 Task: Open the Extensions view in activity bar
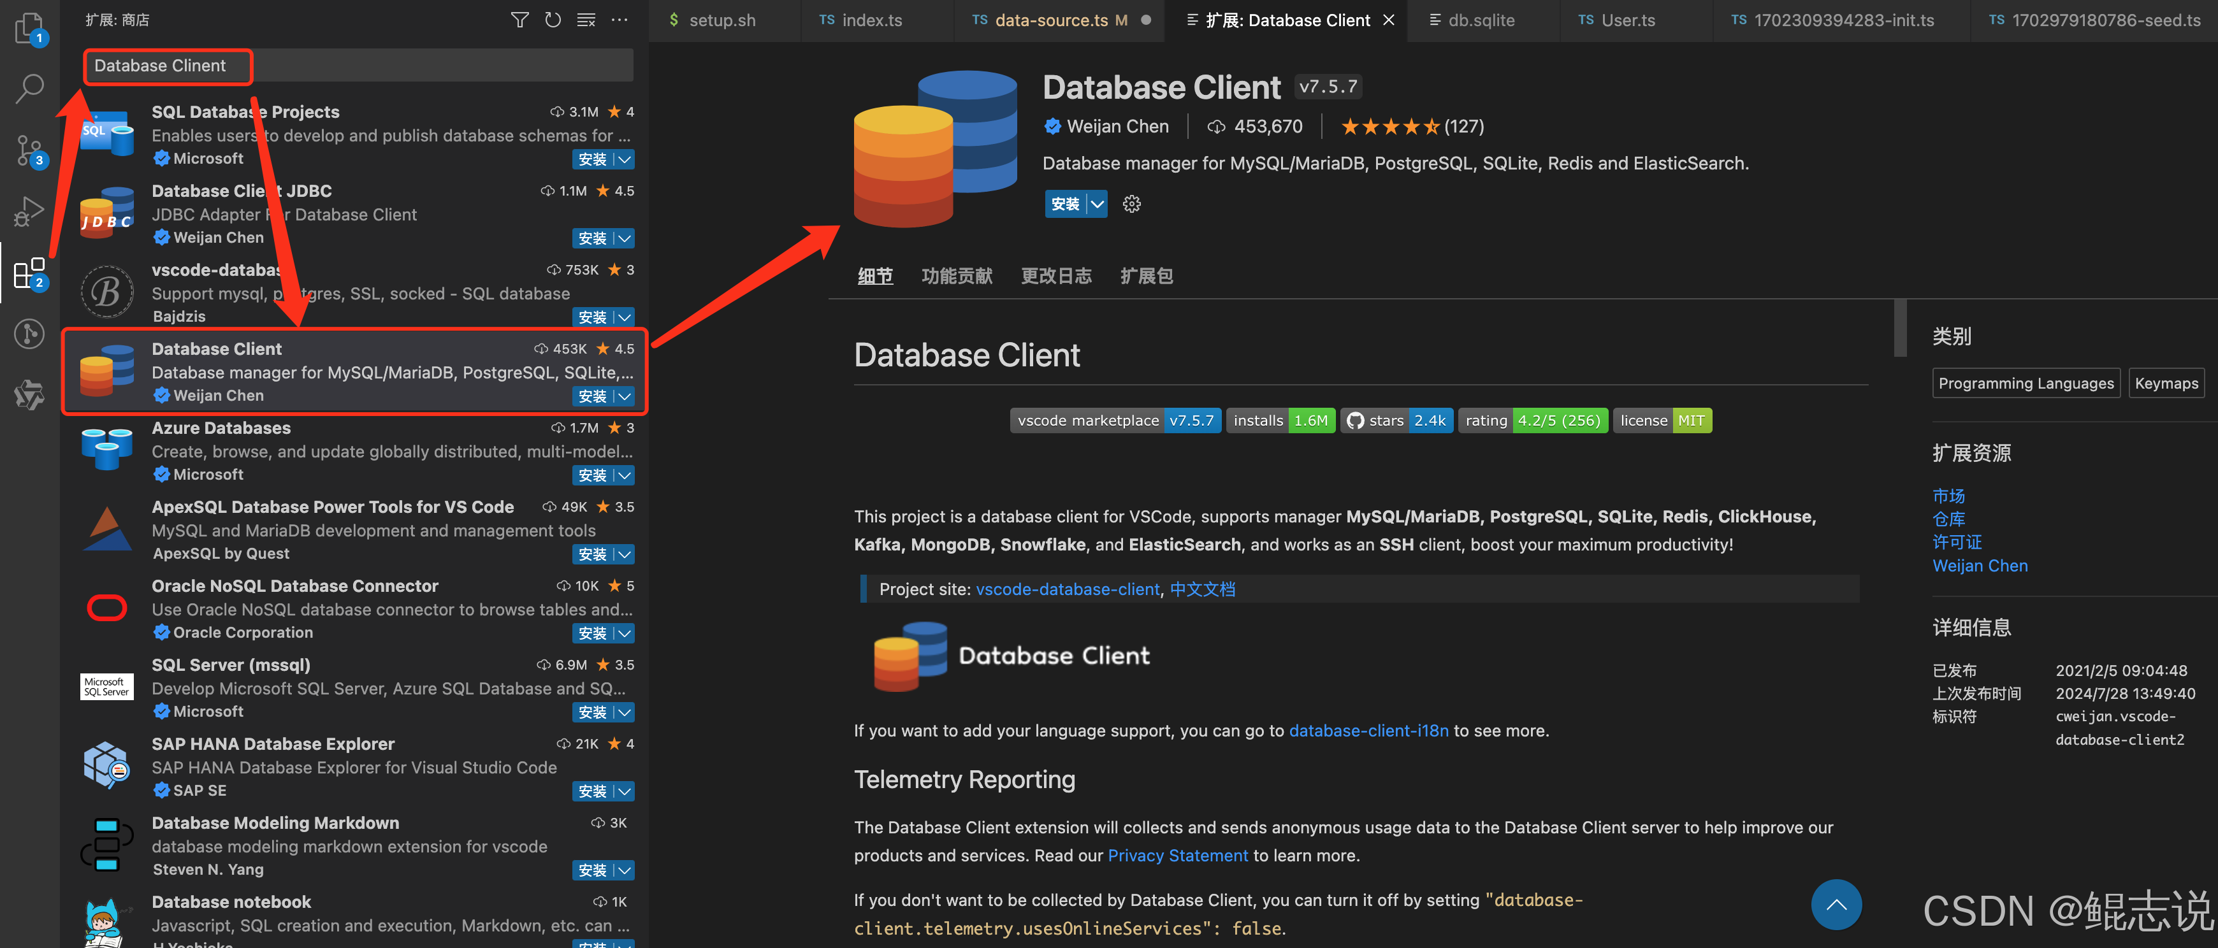click(29, 273)
